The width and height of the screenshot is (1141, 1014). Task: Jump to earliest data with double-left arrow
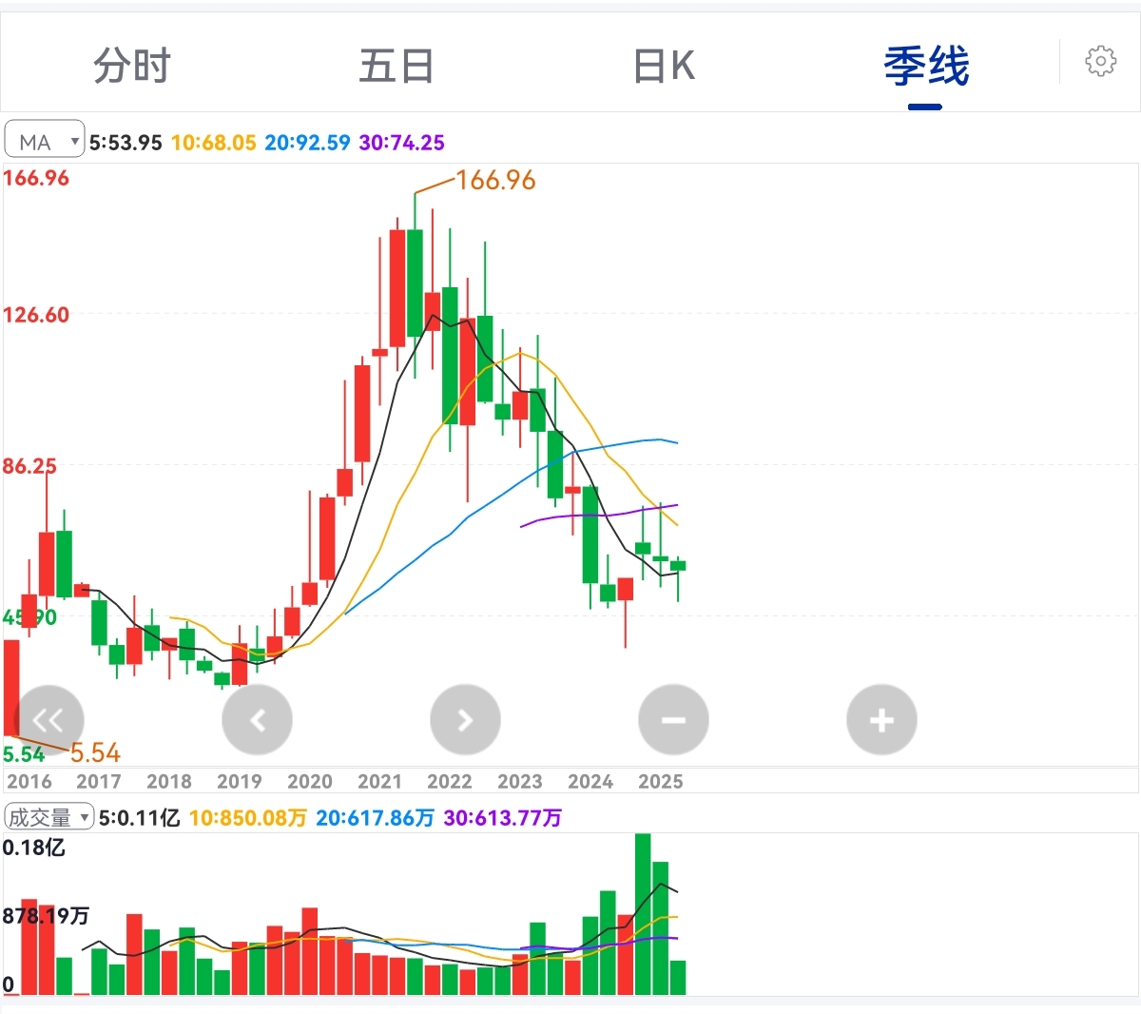click(x=48, y=720)
